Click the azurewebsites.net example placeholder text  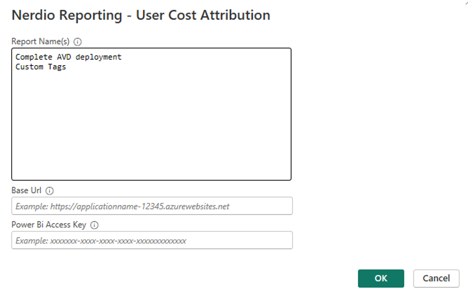tap(122, 206)
